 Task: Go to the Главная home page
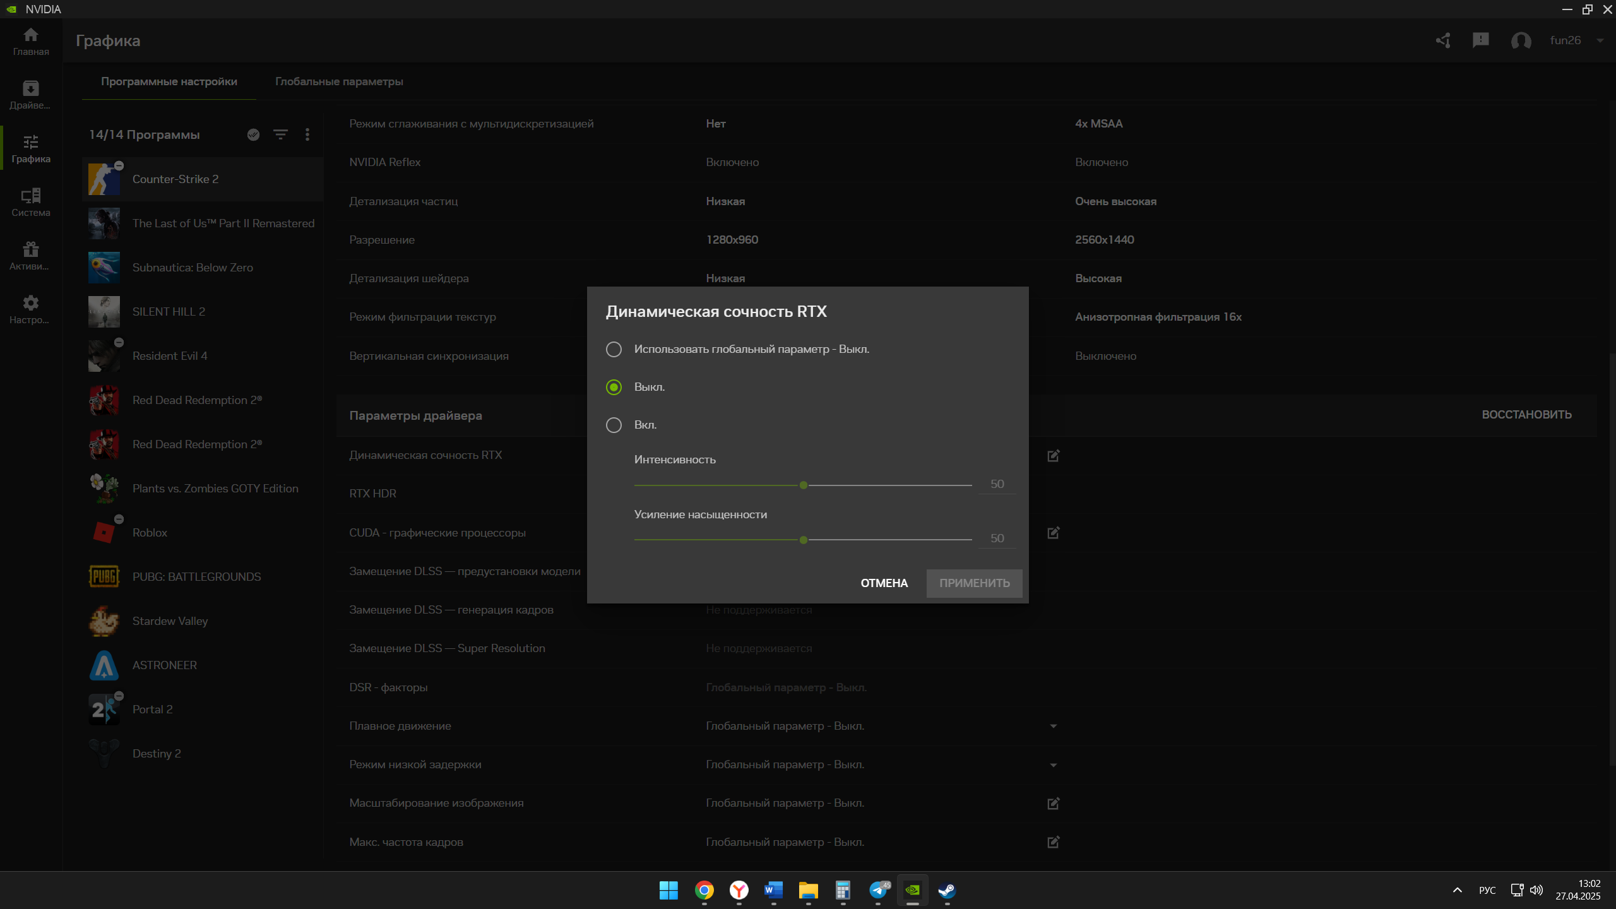coord(30,41)
